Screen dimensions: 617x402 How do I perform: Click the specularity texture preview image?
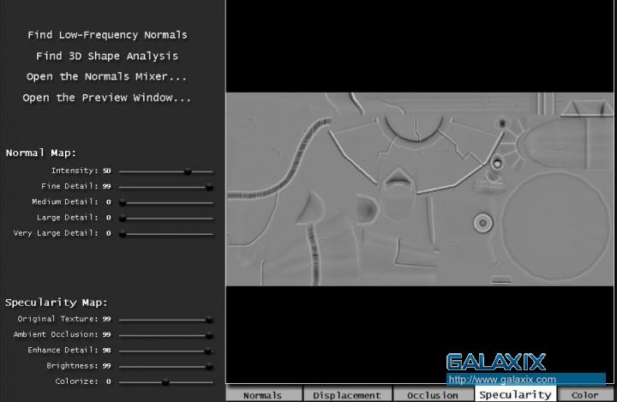(x=421, y=189)
